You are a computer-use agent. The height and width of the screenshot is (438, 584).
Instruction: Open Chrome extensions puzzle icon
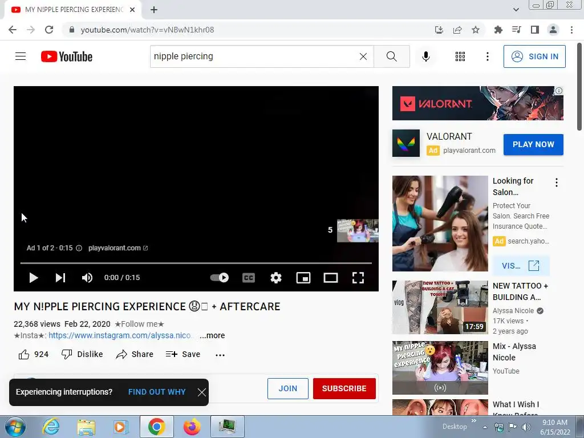tap(498, 30)
